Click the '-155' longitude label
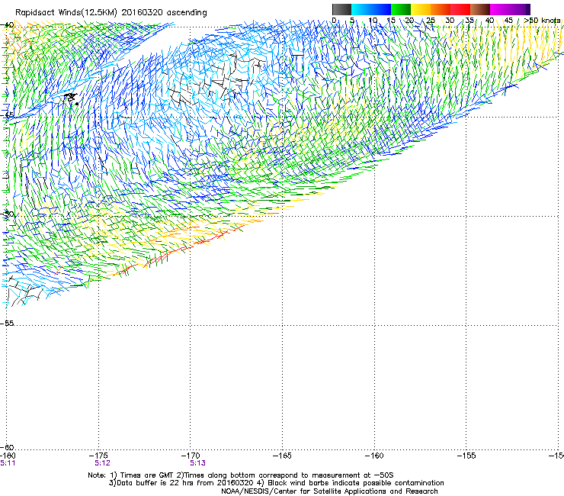The width and height of the screenshot is (564, 496). click(x=467, y=456)
